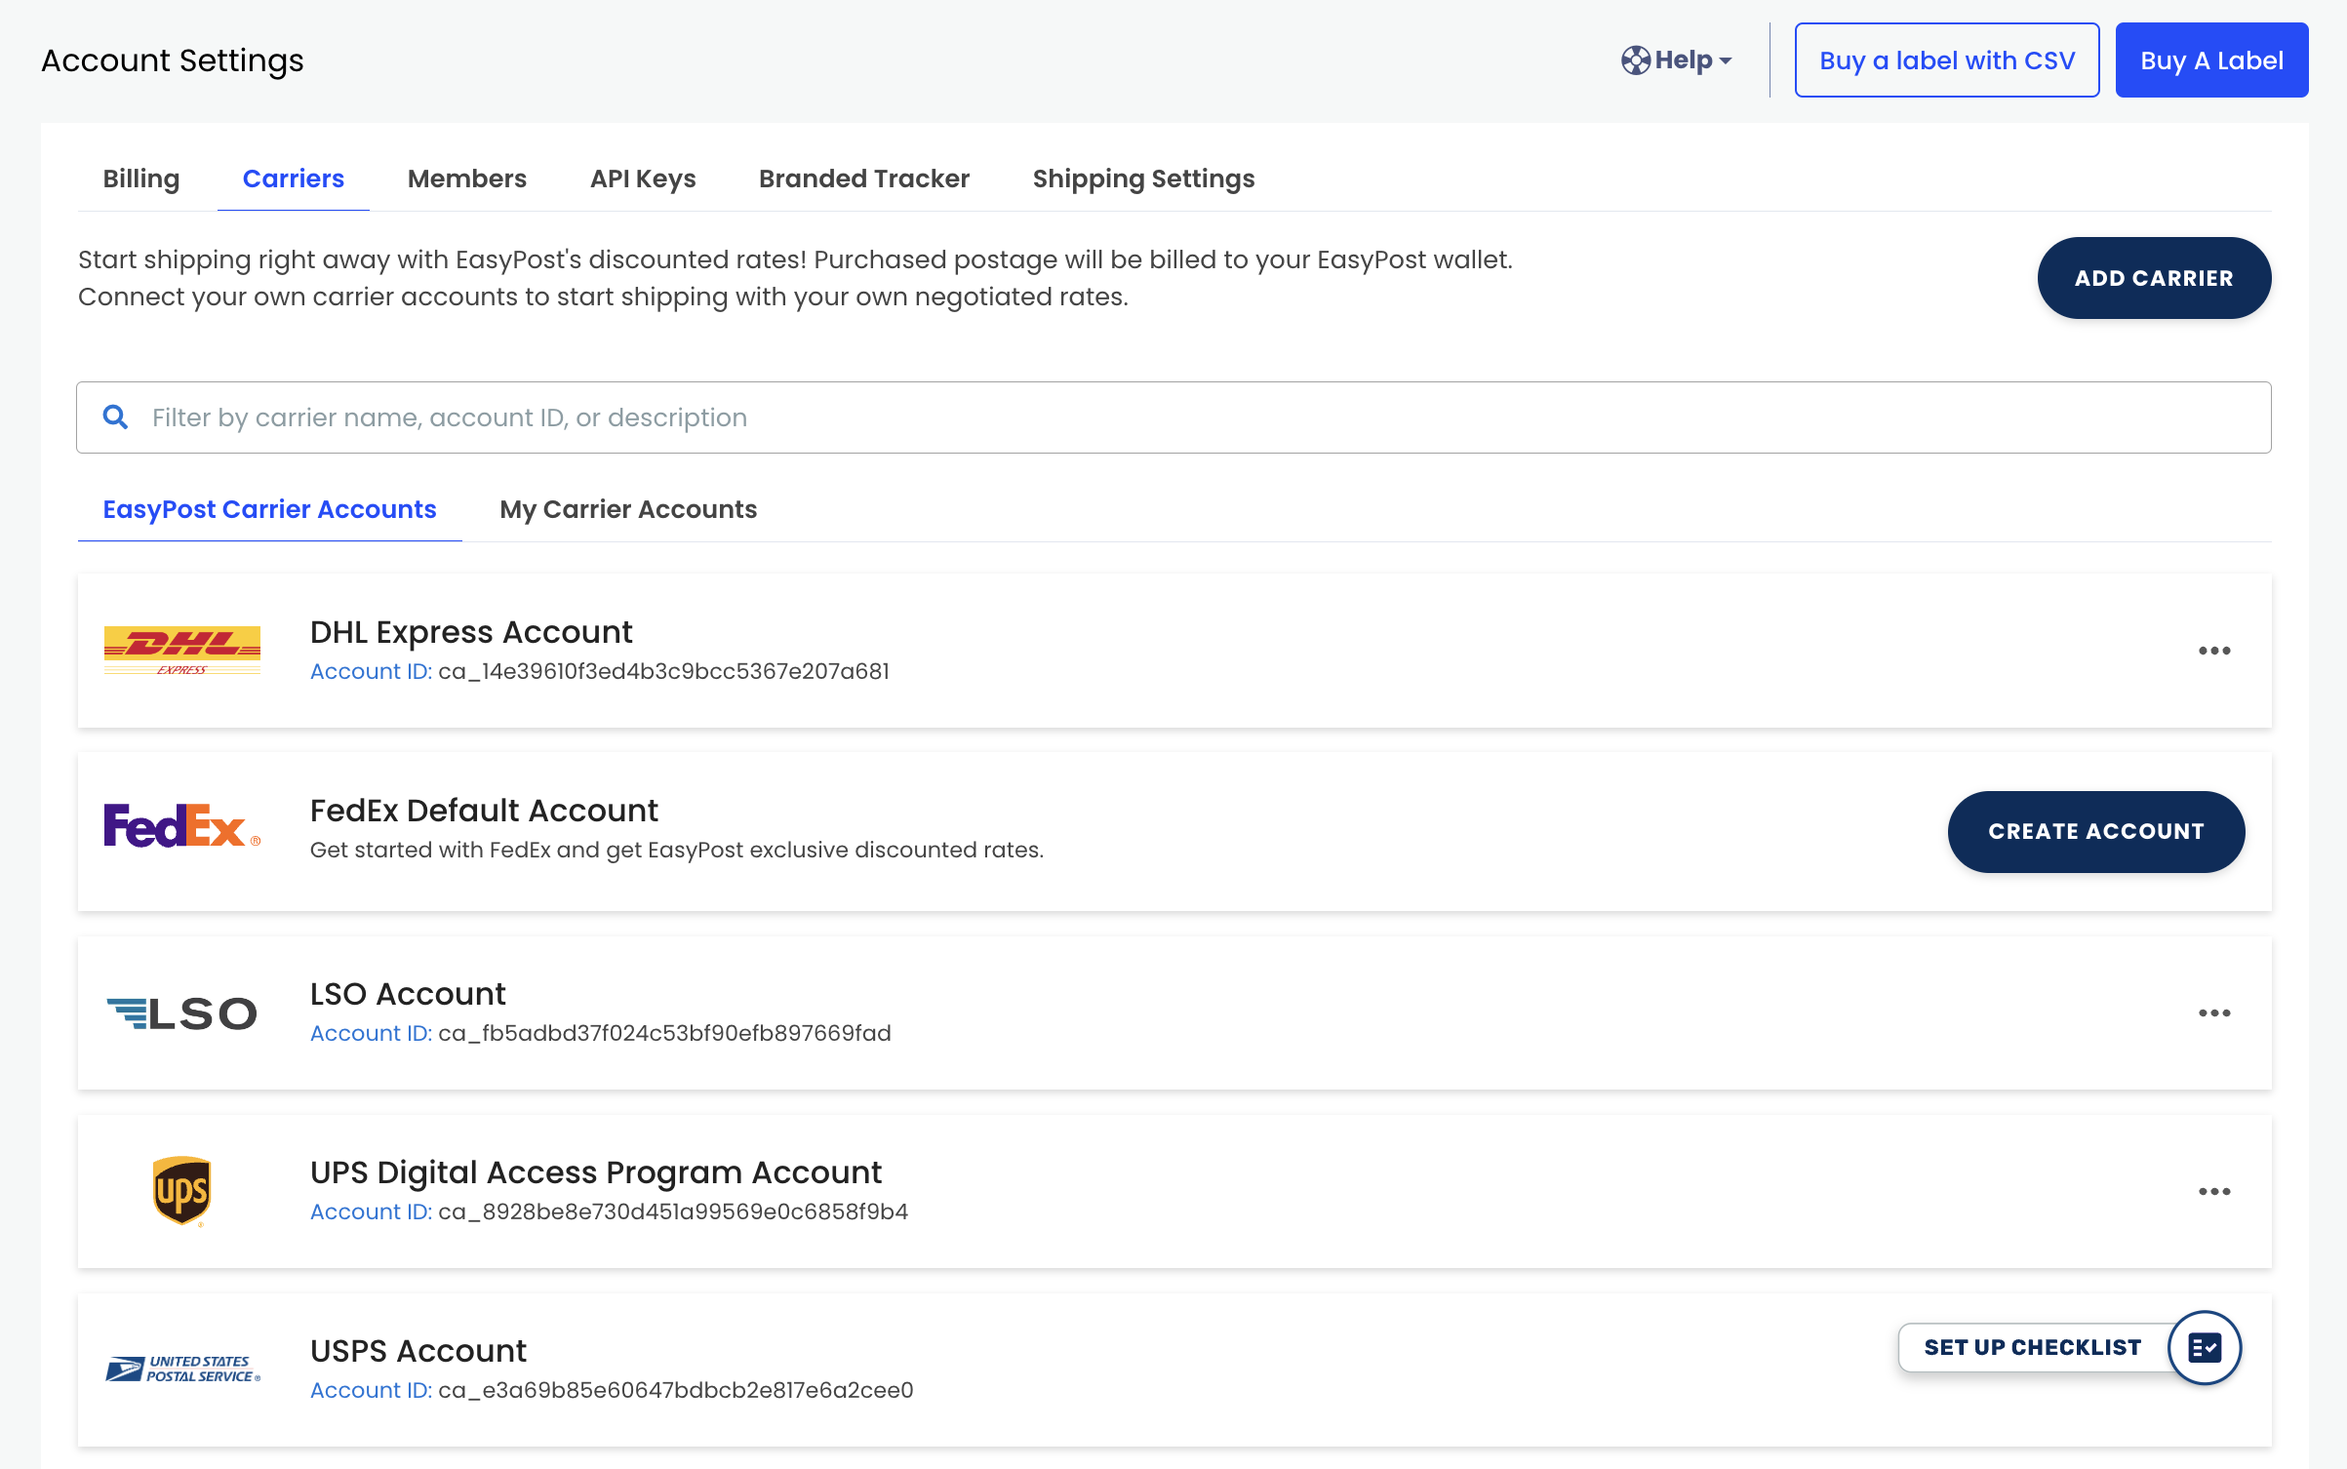Click the UPS shield logo
Image resolution: width=2347 pixels, height=1469 pixels.
coord(182,1190)
